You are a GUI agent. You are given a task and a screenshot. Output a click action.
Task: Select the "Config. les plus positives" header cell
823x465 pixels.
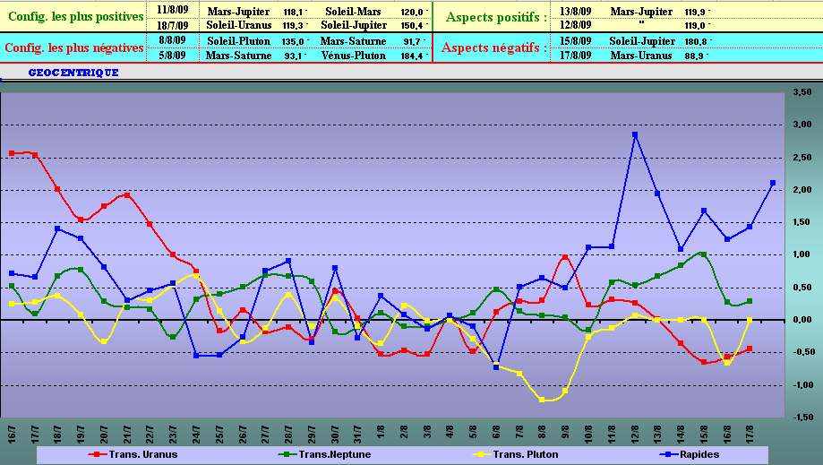(x=74, y=17)
